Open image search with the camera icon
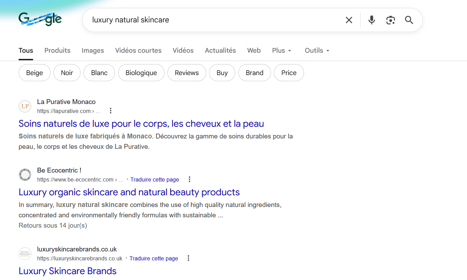Image resolution: width=467 pixels, height=280 pixels. tap(390, 20)
